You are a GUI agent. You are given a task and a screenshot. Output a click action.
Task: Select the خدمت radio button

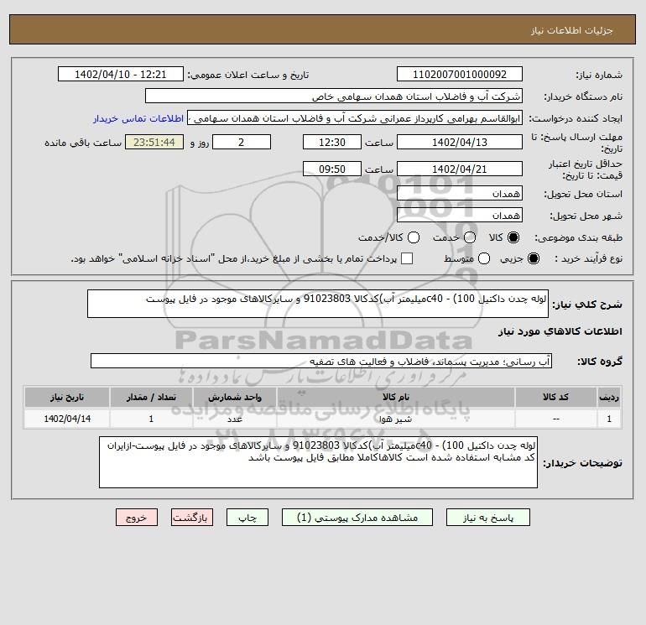[470, 237]
